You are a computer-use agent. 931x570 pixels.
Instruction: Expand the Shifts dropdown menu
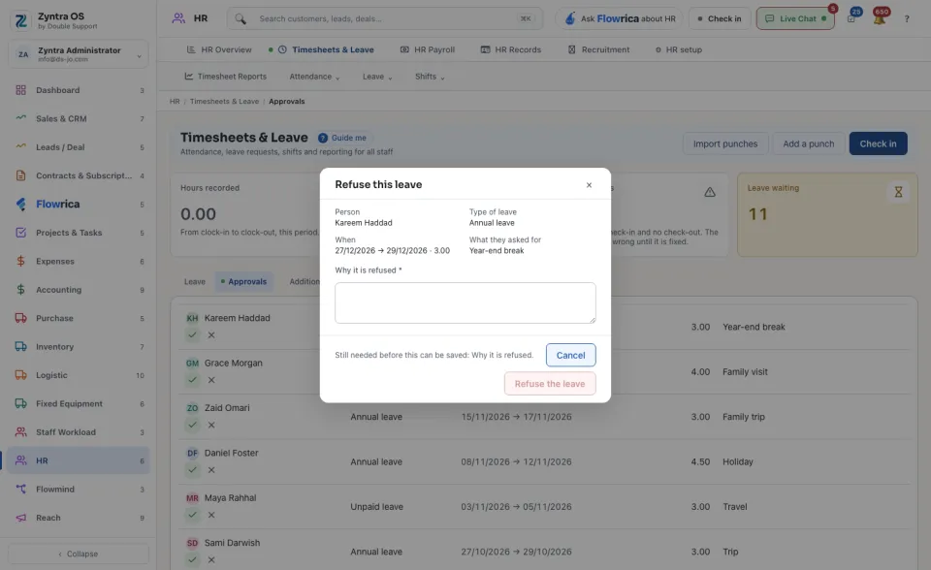pyautogui.click(x=430, y=77)
